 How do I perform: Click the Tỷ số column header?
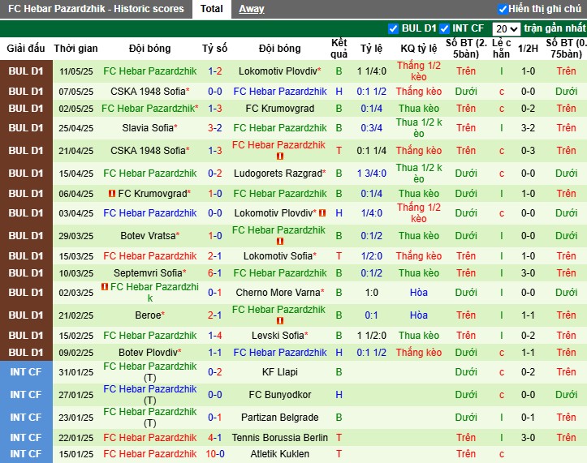point(215,48)
